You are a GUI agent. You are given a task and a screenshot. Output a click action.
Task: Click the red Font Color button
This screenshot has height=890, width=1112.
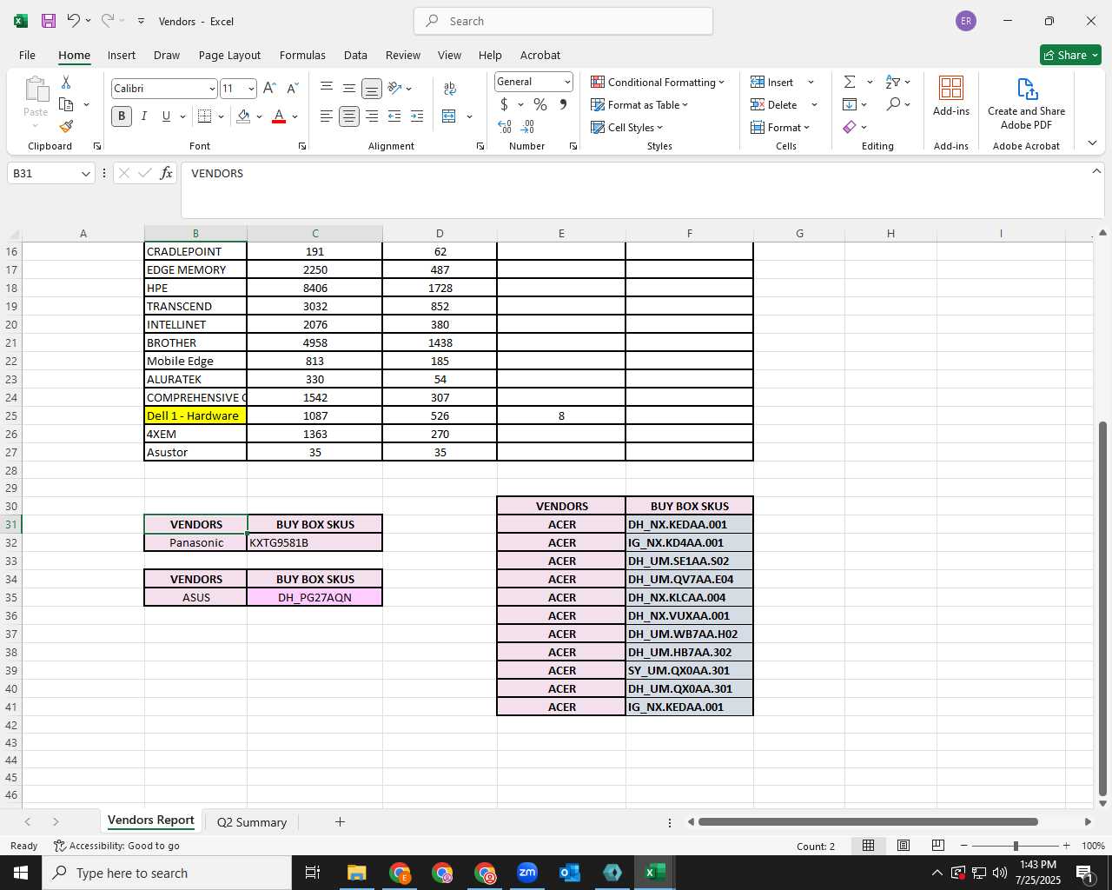(279, 116)
